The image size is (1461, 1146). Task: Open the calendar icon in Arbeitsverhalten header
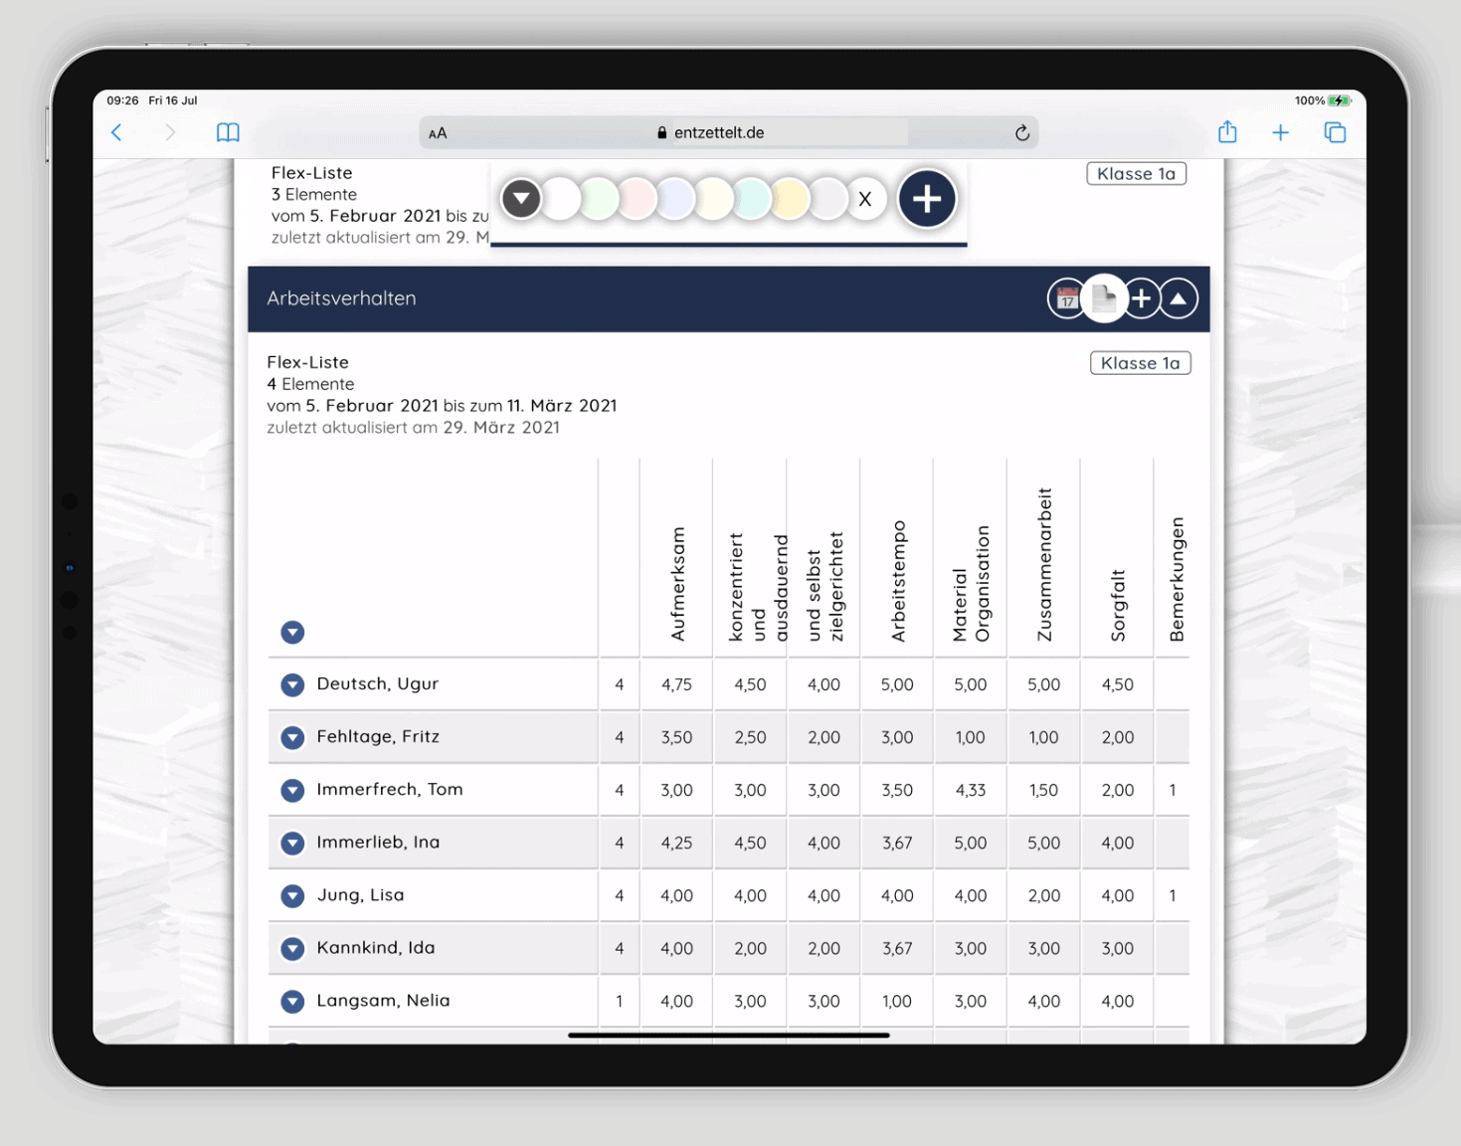click(1066, 298)
